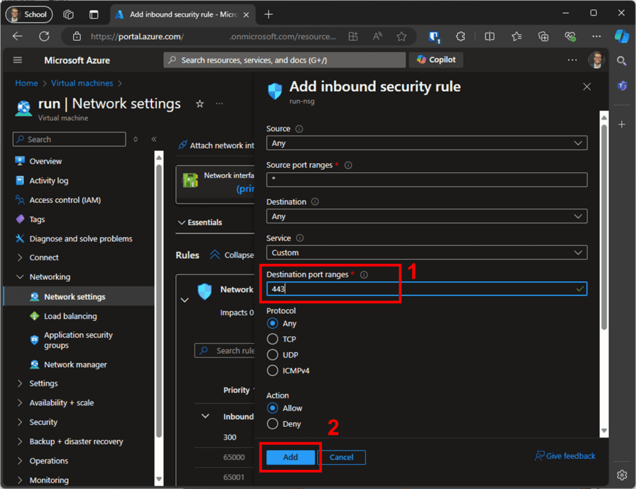Open portal settings gear at bottom right

622,475
